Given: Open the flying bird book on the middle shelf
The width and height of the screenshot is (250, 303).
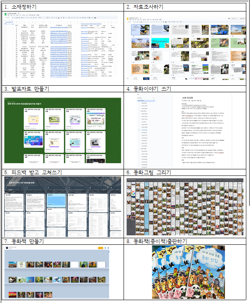Looking at the screenshot, I should (57, 280).
